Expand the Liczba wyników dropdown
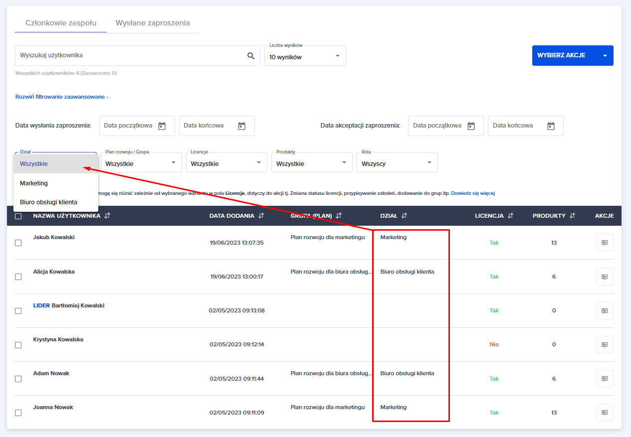Screen dimensions: 631x437 305,56
